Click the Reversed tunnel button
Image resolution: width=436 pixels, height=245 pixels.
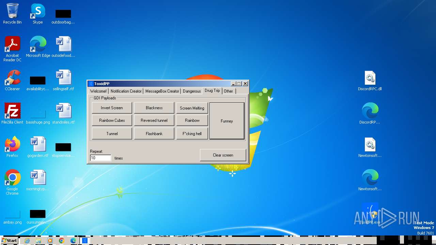[154, 120]
